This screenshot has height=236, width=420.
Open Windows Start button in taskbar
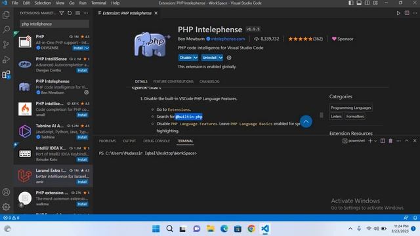pos(156,229)
